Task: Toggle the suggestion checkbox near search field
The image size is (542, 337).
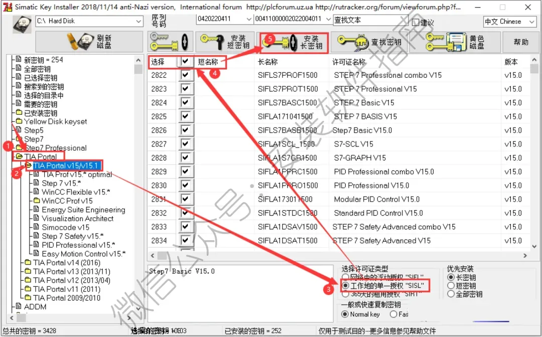Action: pyautogui.click(x=416, y=23)
